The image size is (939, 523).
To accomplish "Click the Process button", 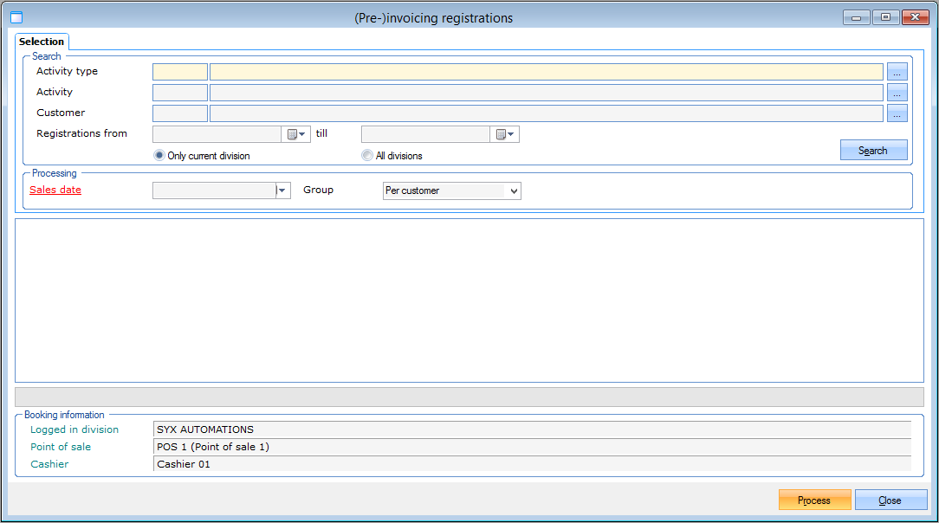I will tap(814, 500).
